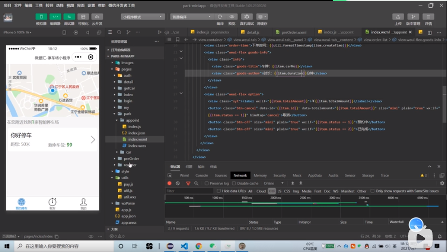Click the network settings gear icon
The image size is (447, 252).
click(x=442, y=183)
